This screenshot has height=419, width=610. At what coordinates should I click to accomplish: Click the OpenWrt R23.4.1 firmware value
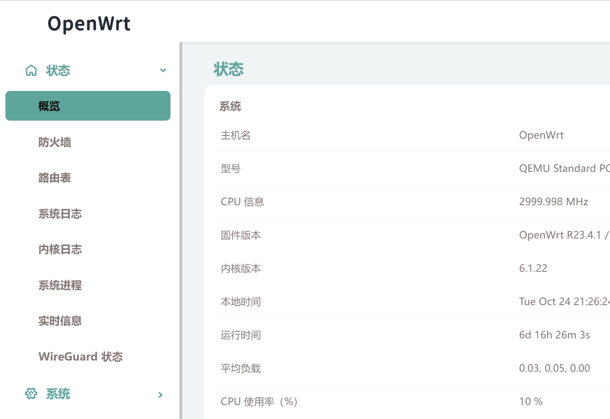tap(565, 235)
